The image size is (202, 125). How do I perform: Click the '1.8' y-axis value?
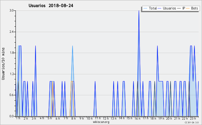coord(11,53)
